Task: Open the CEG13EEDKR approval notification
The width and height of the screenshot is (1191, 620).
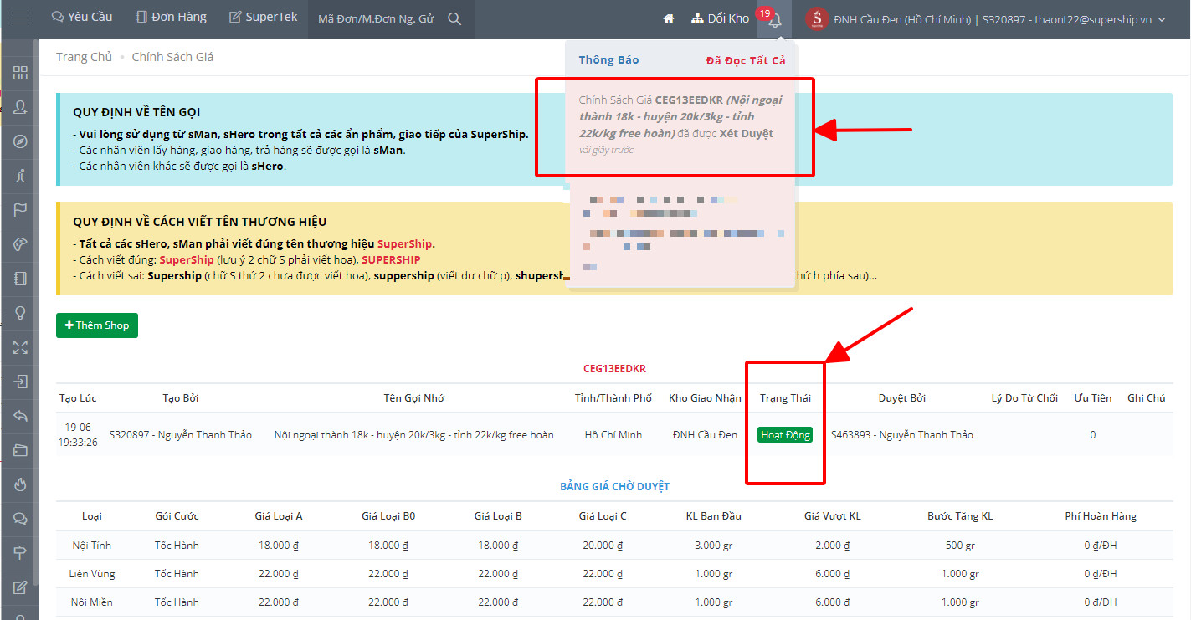Action: [x=681, y=124]
